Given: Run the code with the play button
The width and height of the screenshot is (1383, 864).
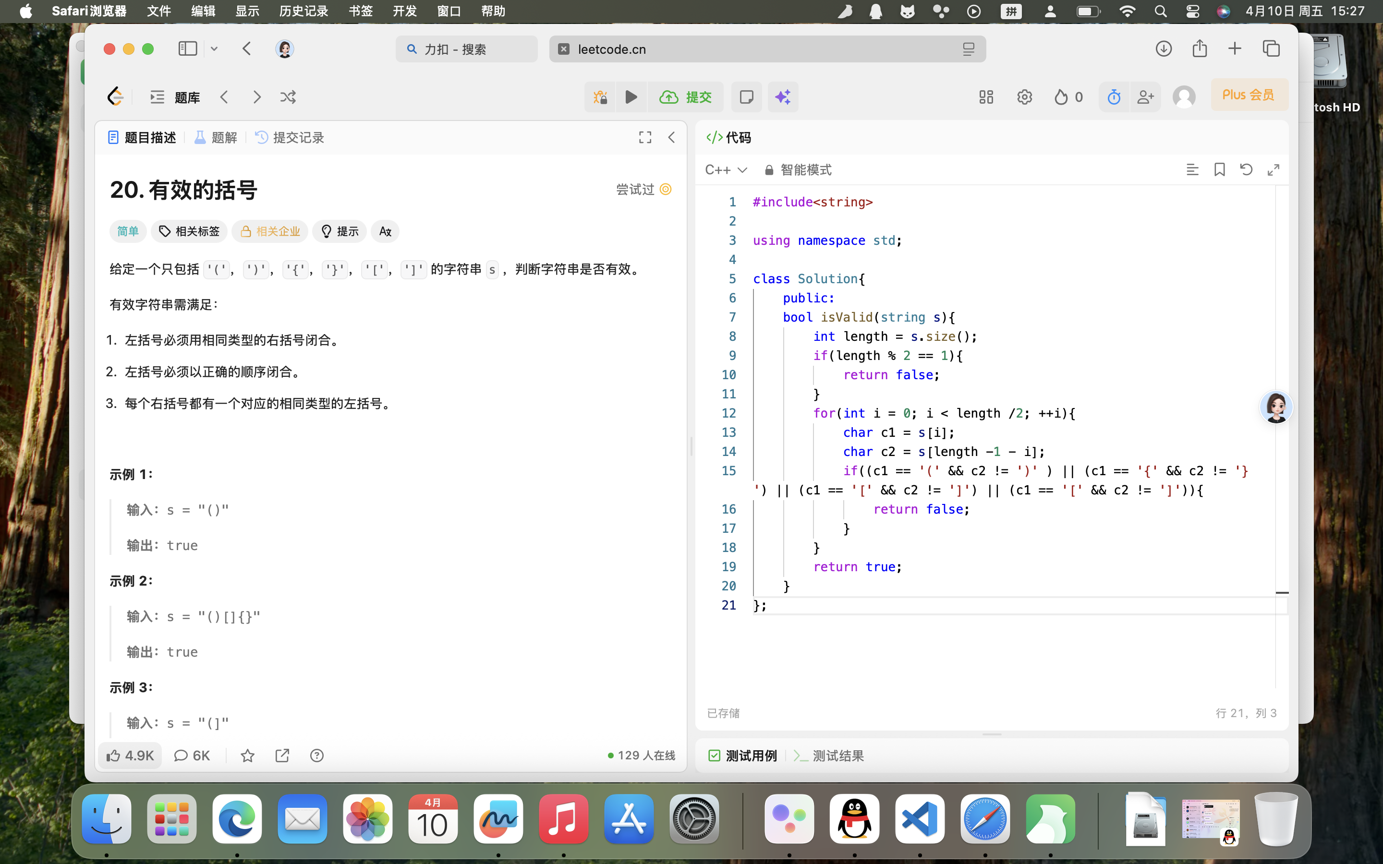Looking at the screenshot, I should click(631, 97).
